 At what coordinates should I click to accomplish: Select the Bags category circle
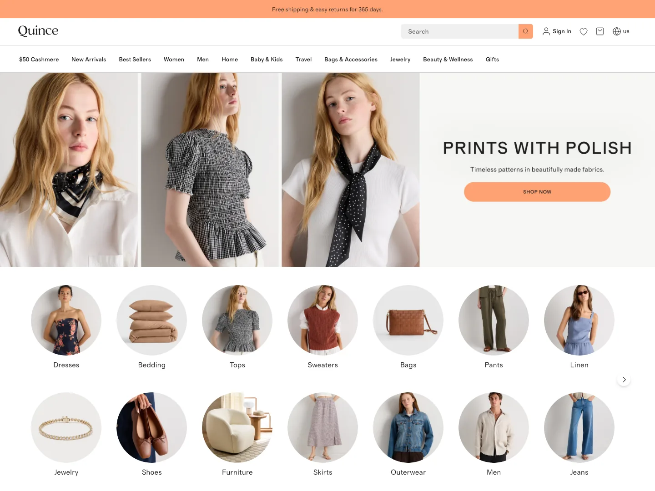click(x=408, y=320)
